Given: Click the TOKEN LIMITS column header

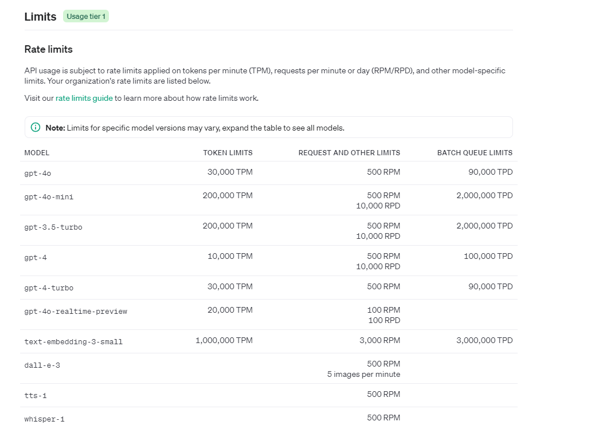Looking at the screenshot, I should [x=228, y=153].
